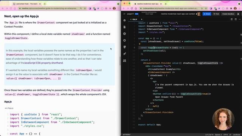Click the Create Sandbox button

tap(228, 14)
